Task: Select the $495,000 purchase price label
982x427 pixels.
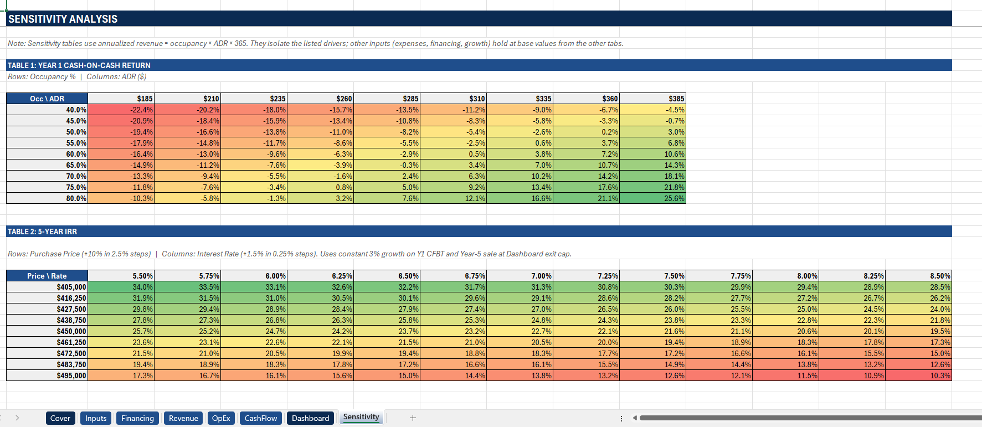Action: click(47, 375)
